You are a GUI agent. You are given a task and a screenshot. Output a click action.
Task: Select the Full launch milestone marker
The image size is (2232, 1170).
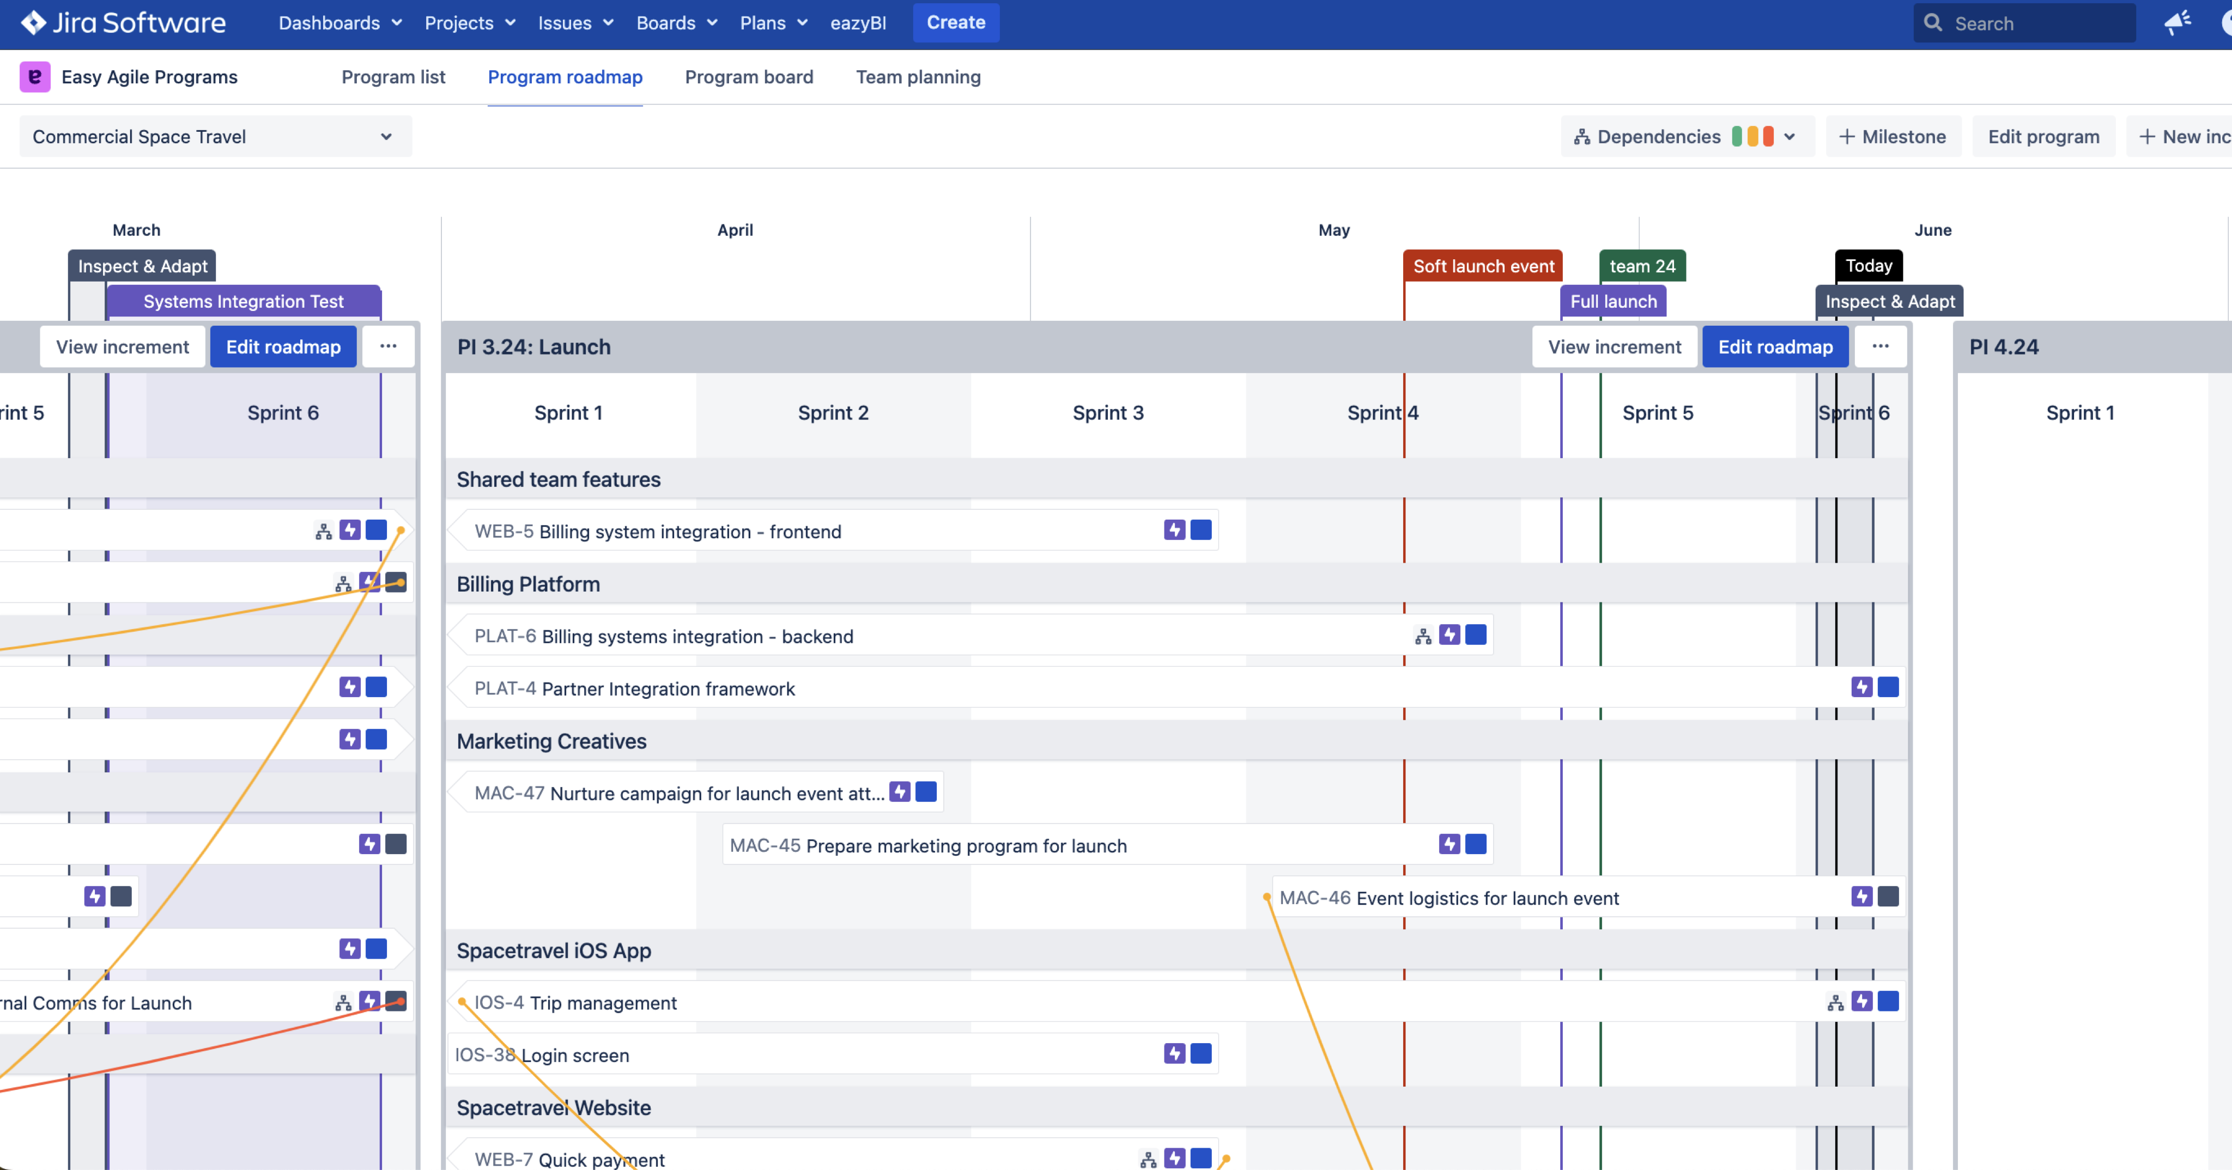pyautogui.click(x=1614, y=301)
